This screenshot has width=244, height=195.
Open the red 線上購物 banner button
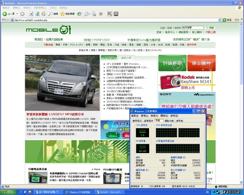tap(202, 63)
